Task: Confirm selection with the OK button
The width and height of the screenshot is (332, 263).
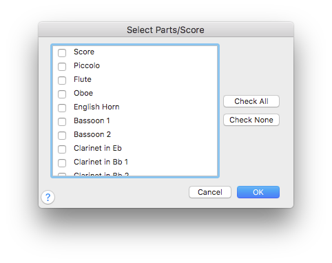Action: (258, 192)
